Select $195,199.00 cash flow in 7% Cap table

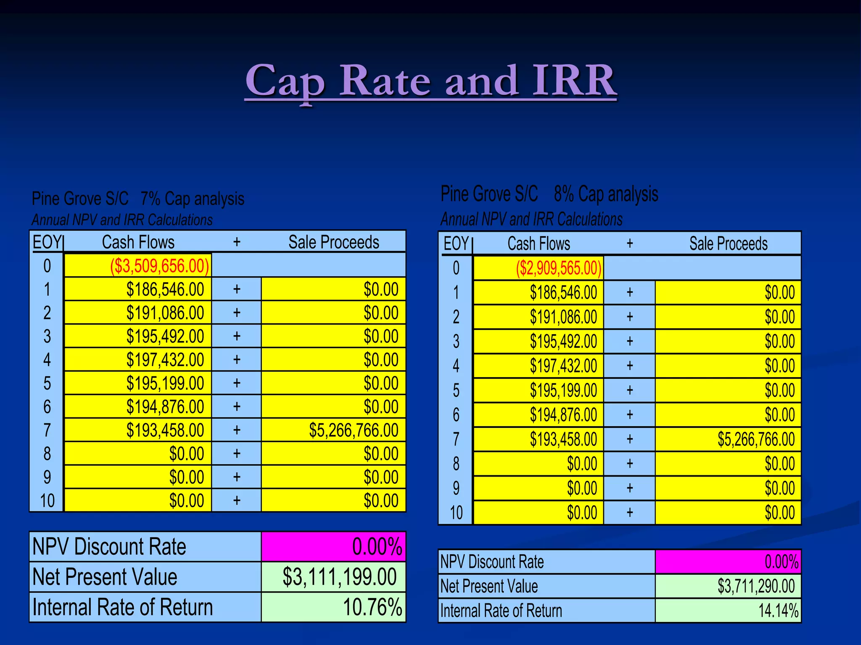[x=137, y=383]
